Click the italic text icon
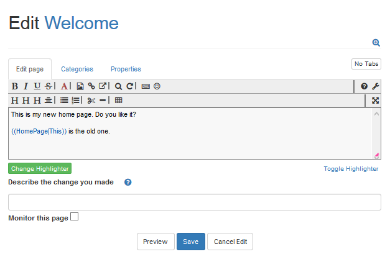The height and width of the screenshot is (267, 390). [26, 86]
